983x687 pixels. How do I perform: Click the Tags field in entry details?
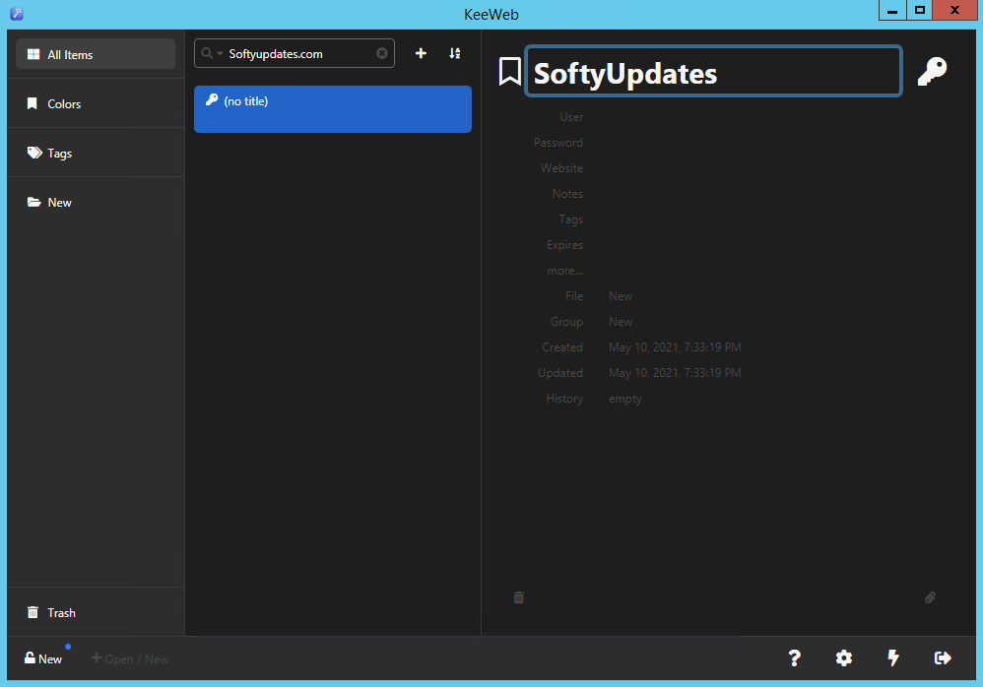click(x=571, y=219)
